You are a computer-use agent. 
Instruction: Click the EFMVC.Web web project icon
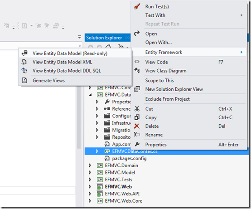coord(100,187)
